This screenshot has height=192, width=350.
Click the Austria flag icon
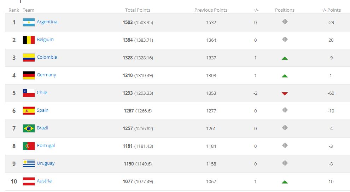point(29,181)
